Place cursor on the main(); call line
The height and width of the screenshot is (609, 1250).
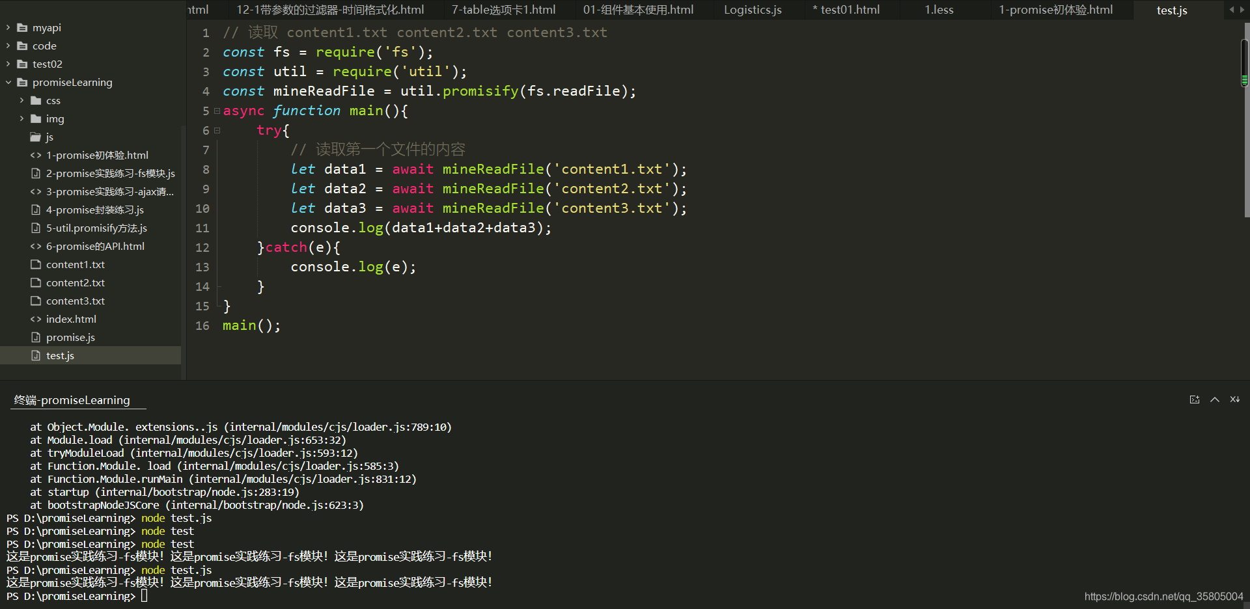point(251,325)
